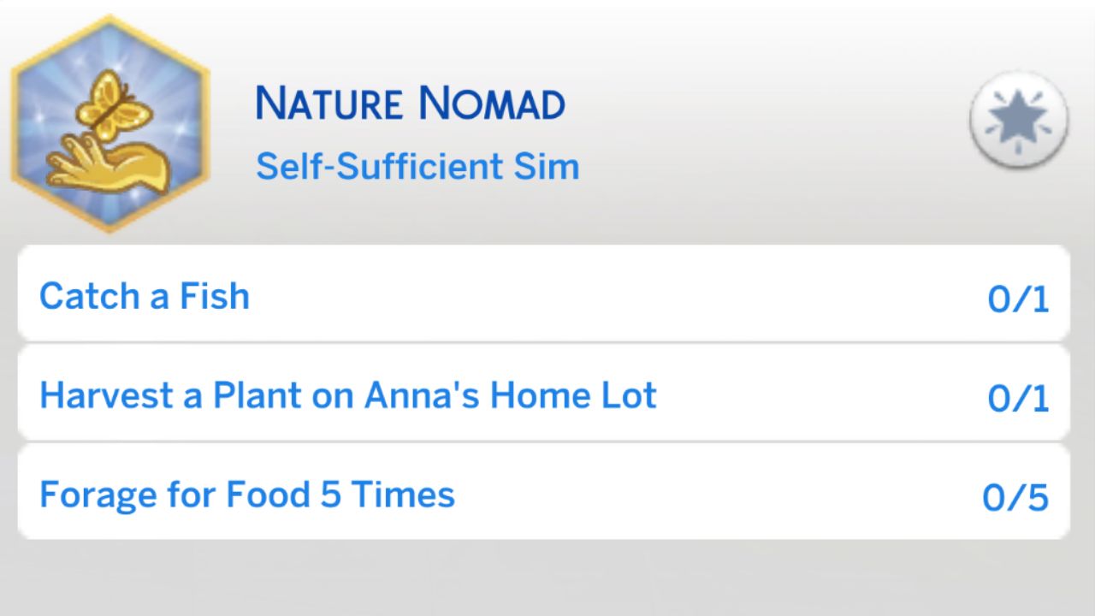Click the gold hexagon border of the badge
This screenshot has width=1095, height=616.
tap(109, 26)
